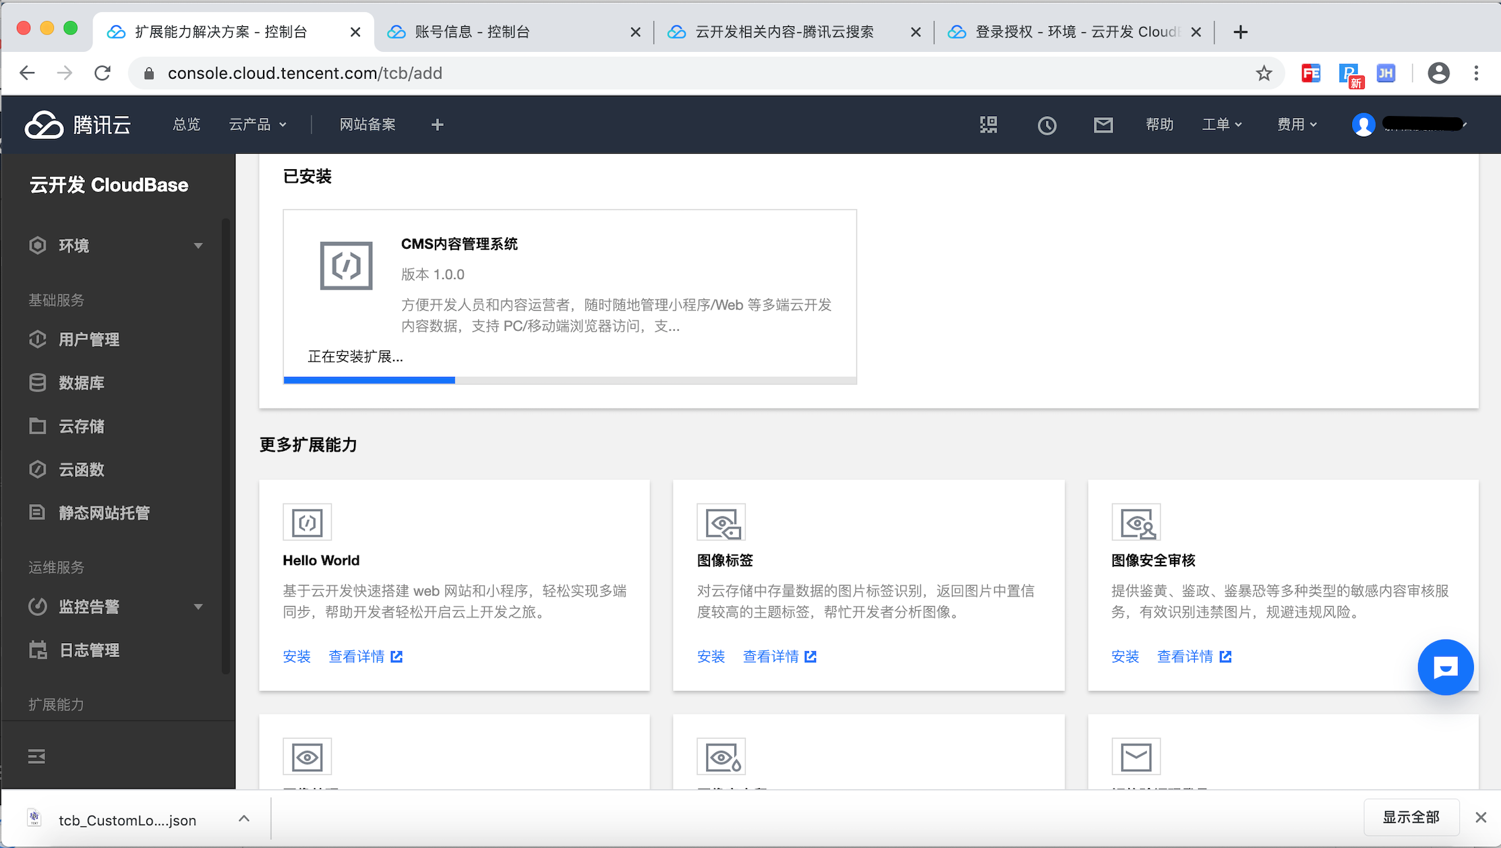Open the 云产品 dropdown menu
The height and width of the screenshot is (848, 1501).
tap(258, 125)
